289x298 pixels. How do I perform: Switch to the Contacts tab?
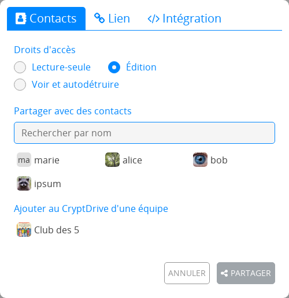point(46,18)
